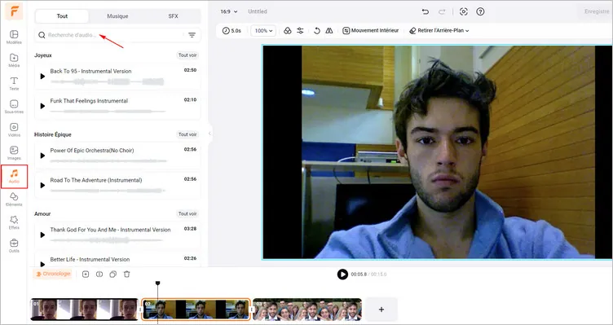Open the Effets sidebar panel
613x325 pixels.
point(14,222)
